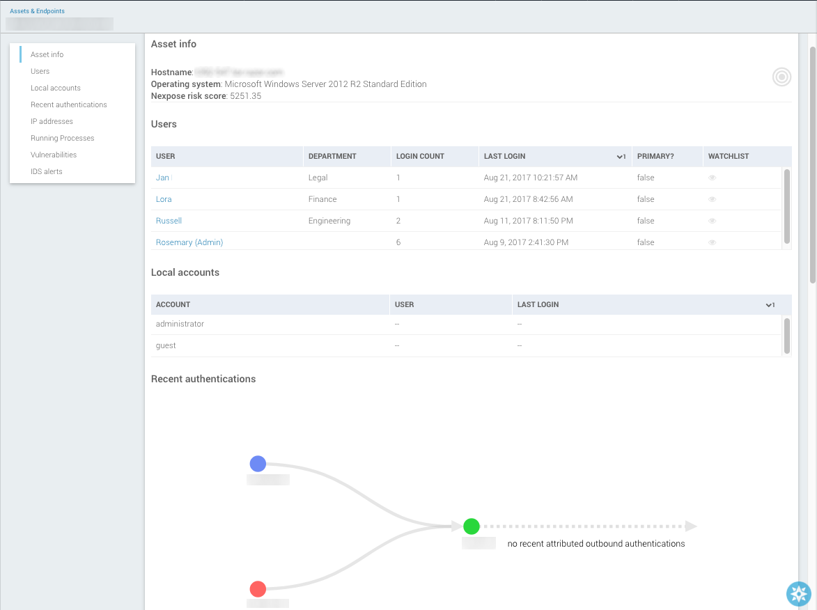Toggle sort arrow on Users Last Login column
Image resolution: width=817 pixels, height=610 pixels.
621,156
